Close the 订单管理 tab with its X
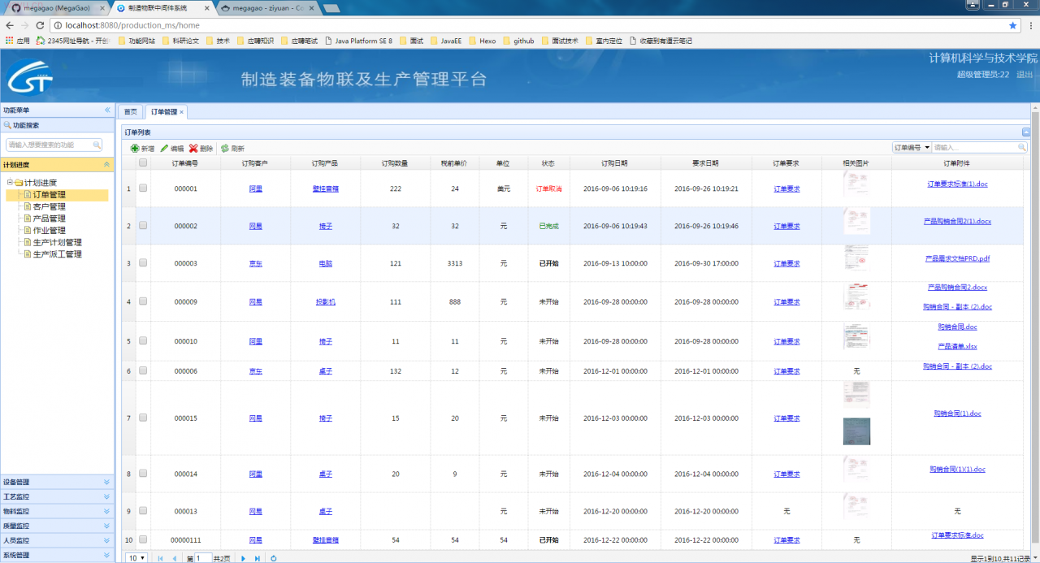Viewport: 1040px width, 563px height. [182, 112]
